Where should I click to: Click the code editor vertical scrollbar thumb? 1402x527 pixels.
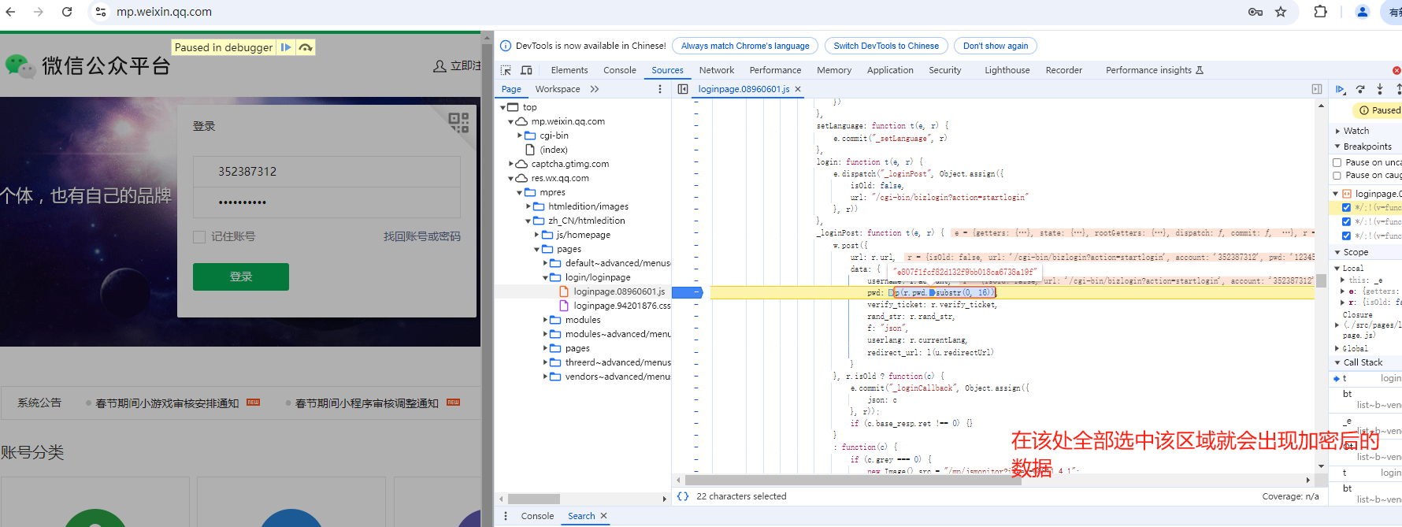point(1321,280)
